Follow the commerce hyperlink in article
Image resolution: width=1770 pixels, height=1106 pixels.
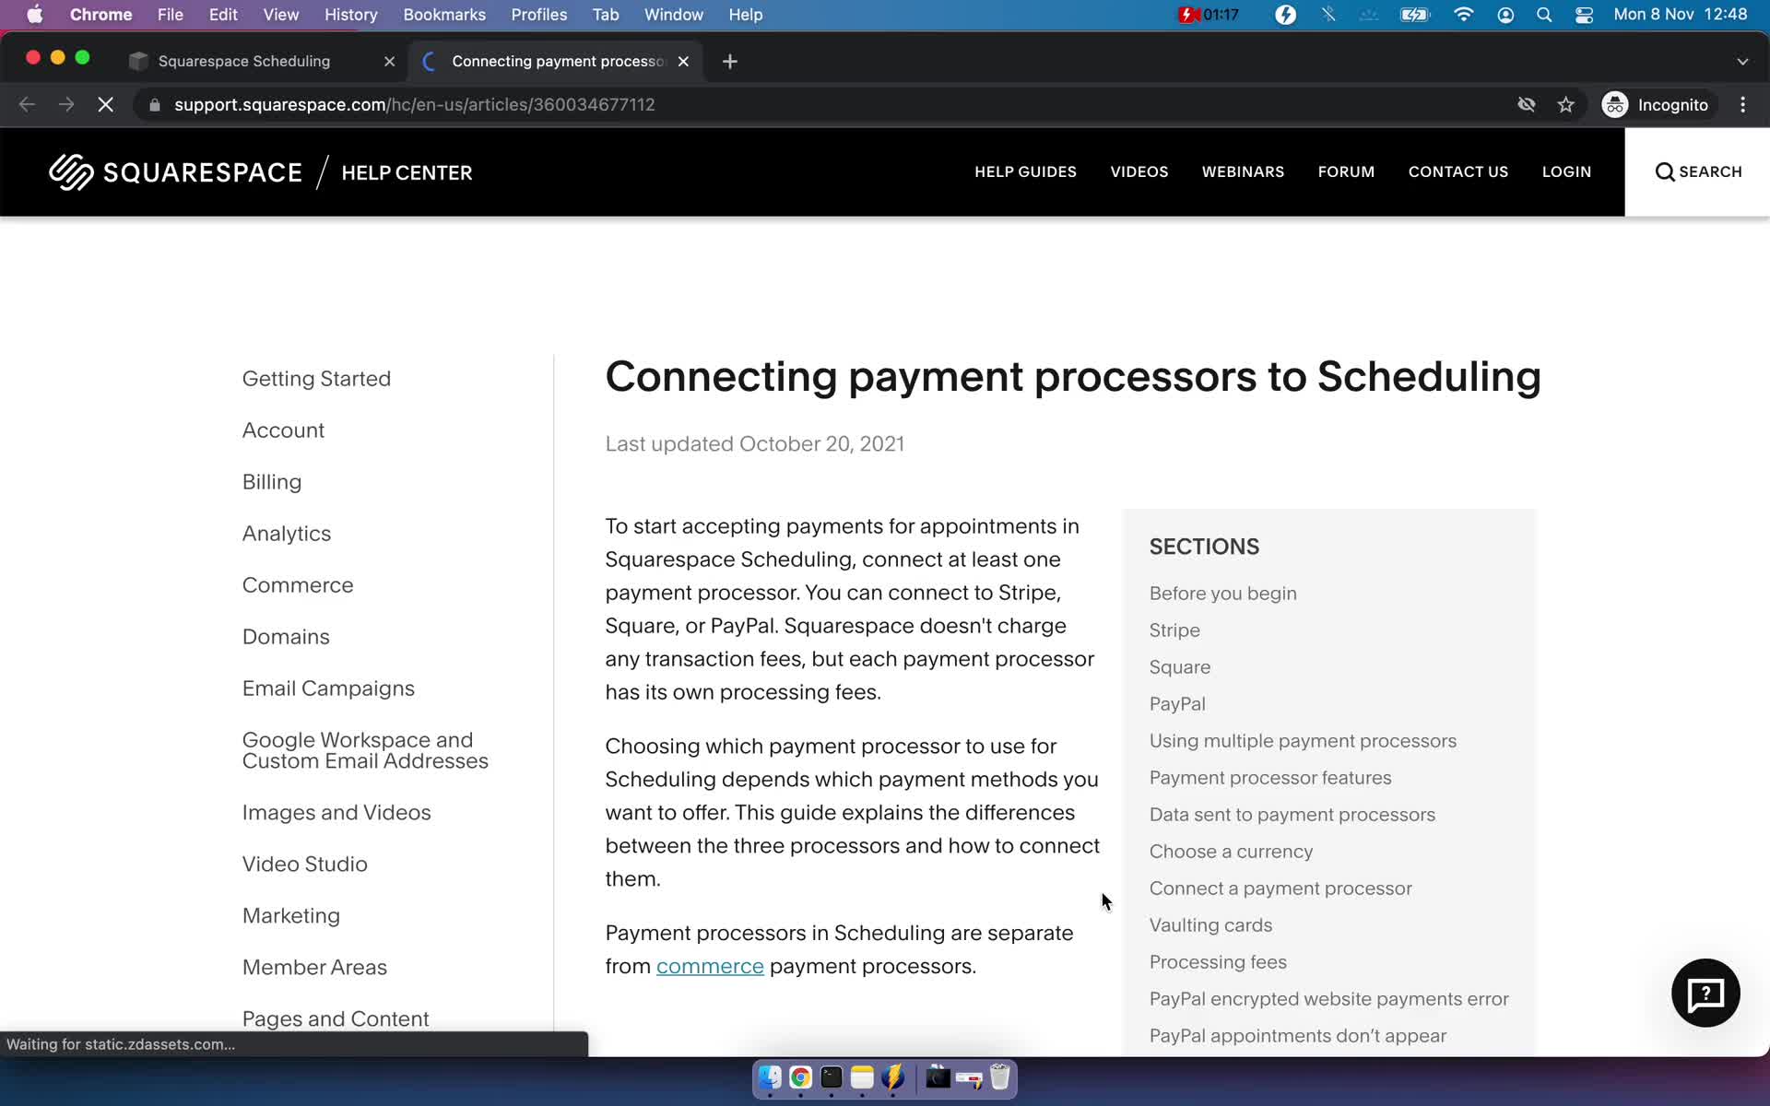(710, 966)
